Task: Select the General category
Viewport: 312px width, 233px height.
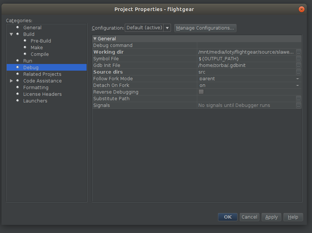Action: (x=32, y=28)
